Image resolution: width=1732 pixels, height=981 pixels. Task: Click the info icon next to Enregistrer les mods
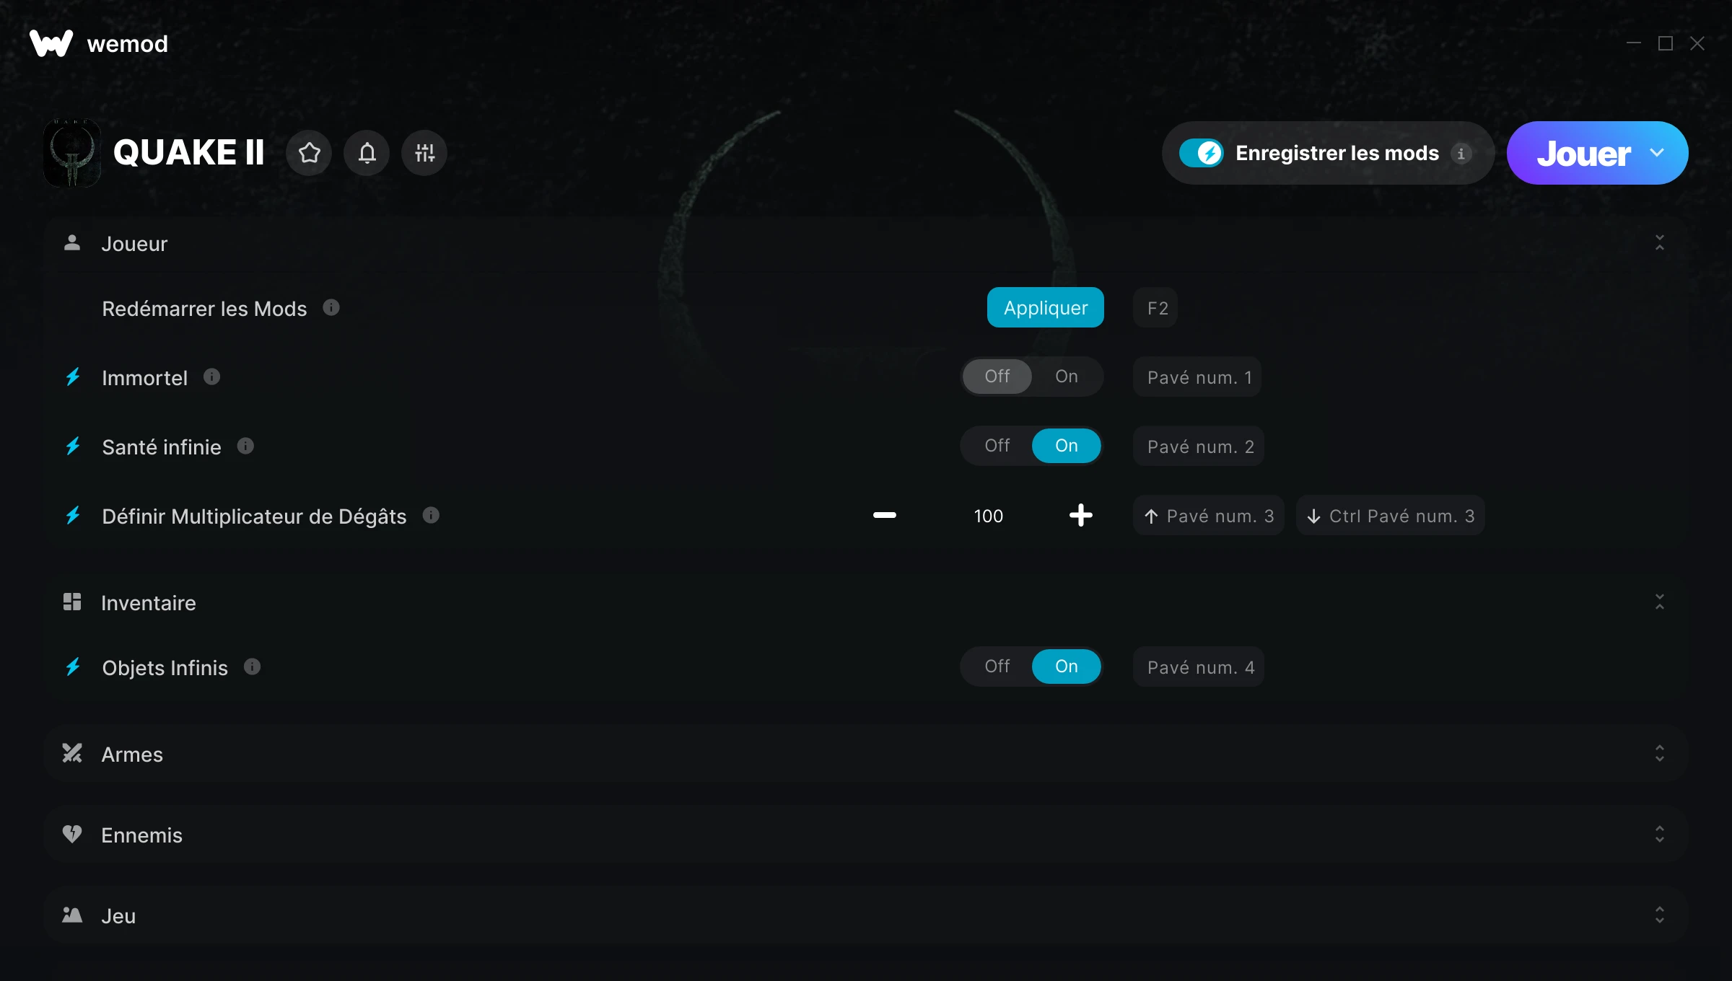pos(1461,153)
